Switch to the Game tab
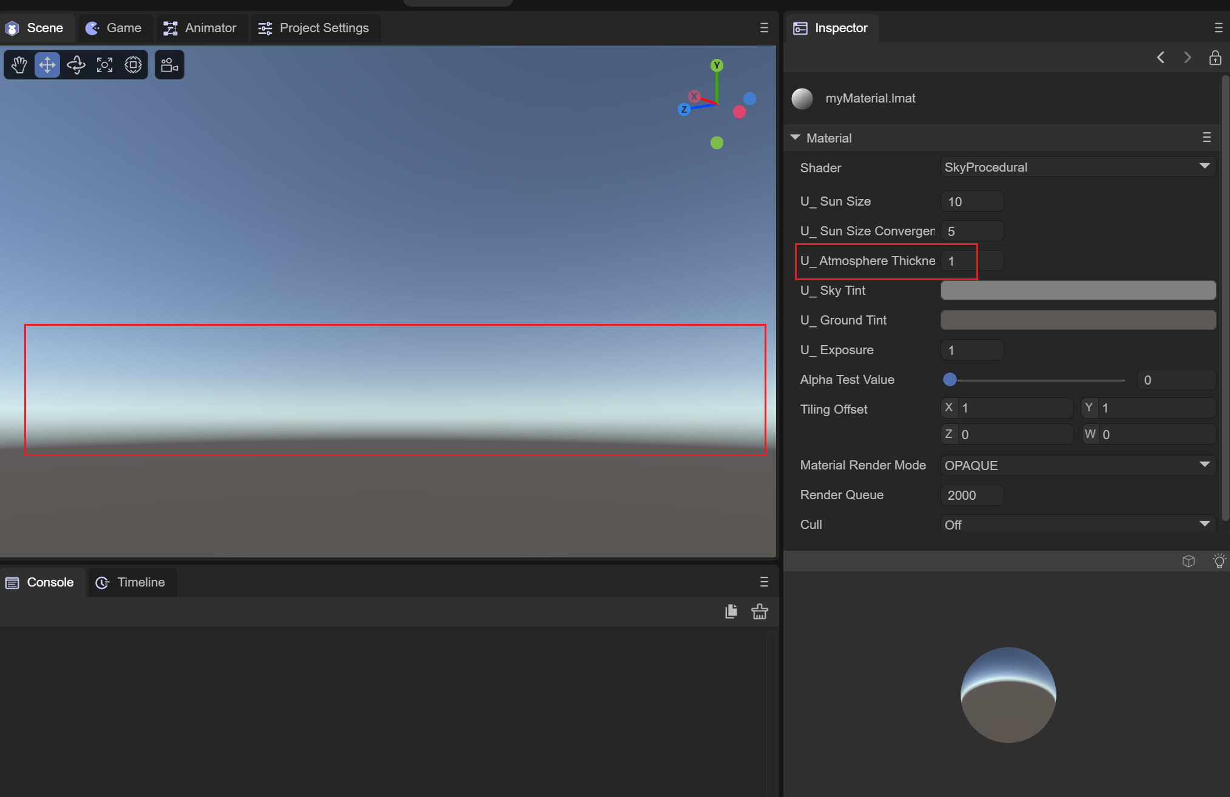The image size is (1230, 797). 114,28
